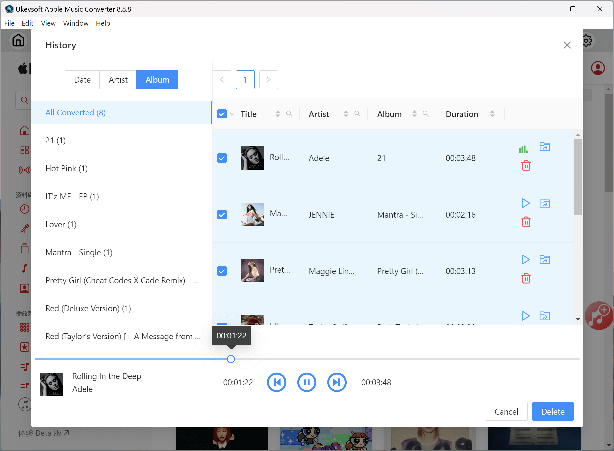Screen dimensions: 614x451
Task: Uncheck the JENNIE track checkbox
Action: point(222,215)
